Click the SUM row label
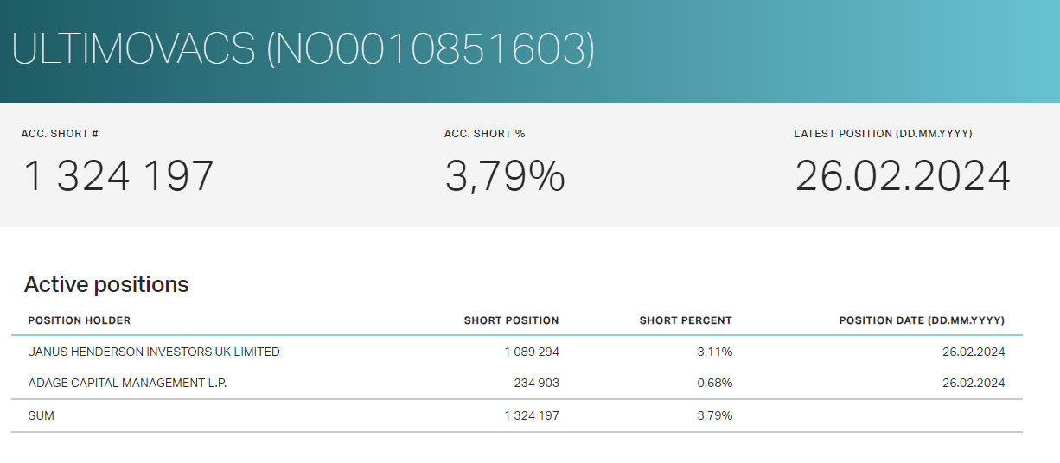The height and width of the screenshot is (463, 1060). [x=41, y=415]
